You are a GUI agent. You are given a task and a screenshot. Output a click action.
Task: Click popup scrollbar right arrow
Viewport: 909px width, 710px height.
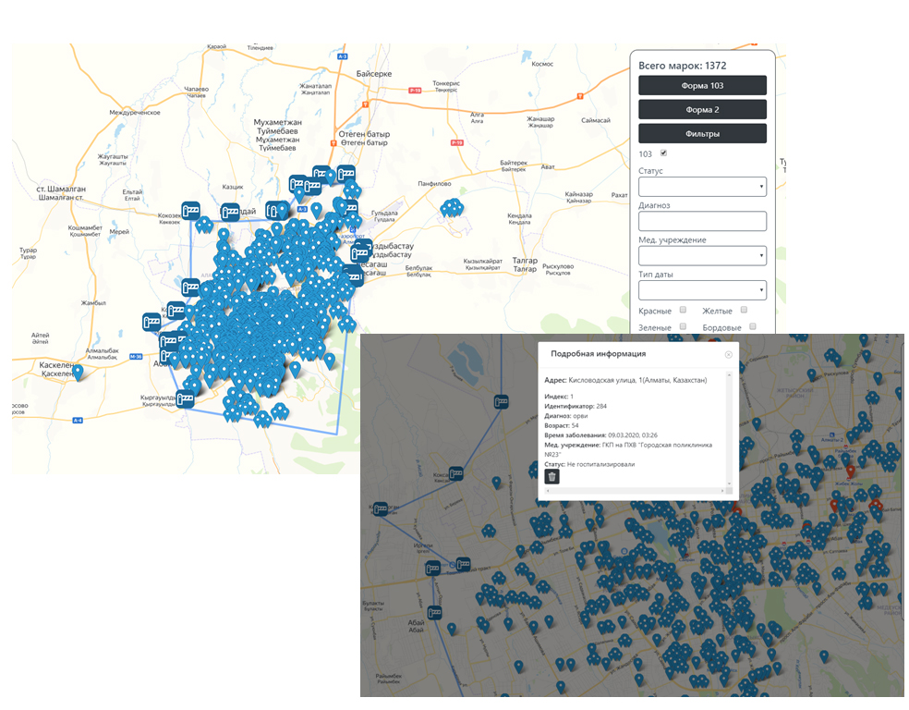point(722,491)
